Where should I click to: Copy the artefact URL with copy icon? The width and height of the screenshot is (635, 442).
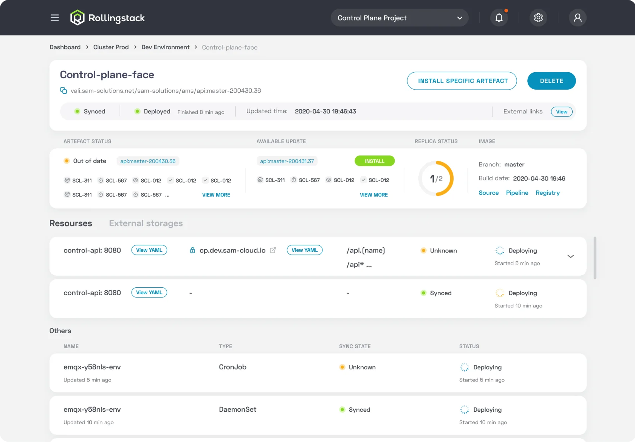[x=63, y=90]
